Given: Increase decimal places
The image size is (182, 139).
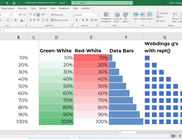Looking at the screenshot, I should click(x=92, y=20).
